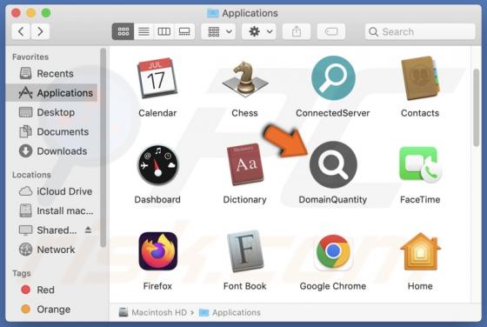Open Network in the sidebar
Viewport: 487px width, 327px height.
click(x=51, y=250)
